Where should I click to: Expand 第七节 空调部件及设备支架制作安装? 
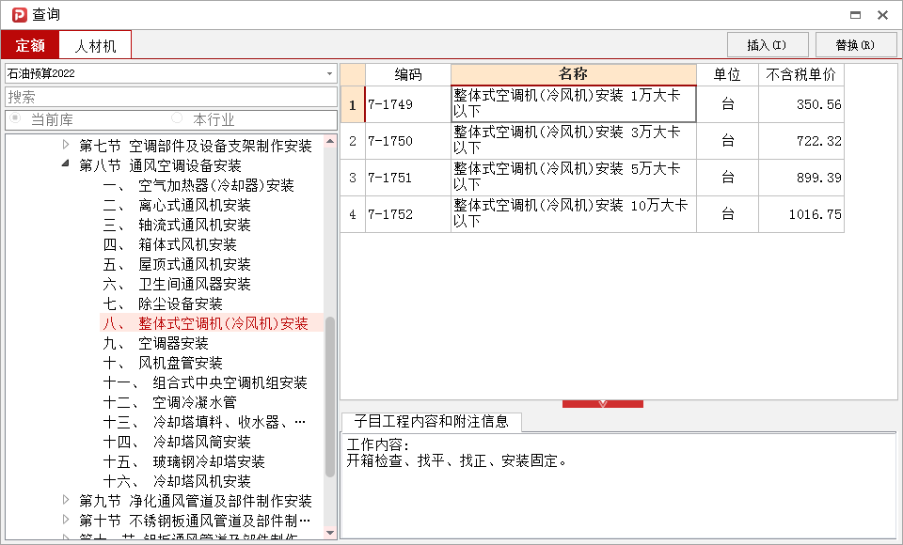coord(65,146)
